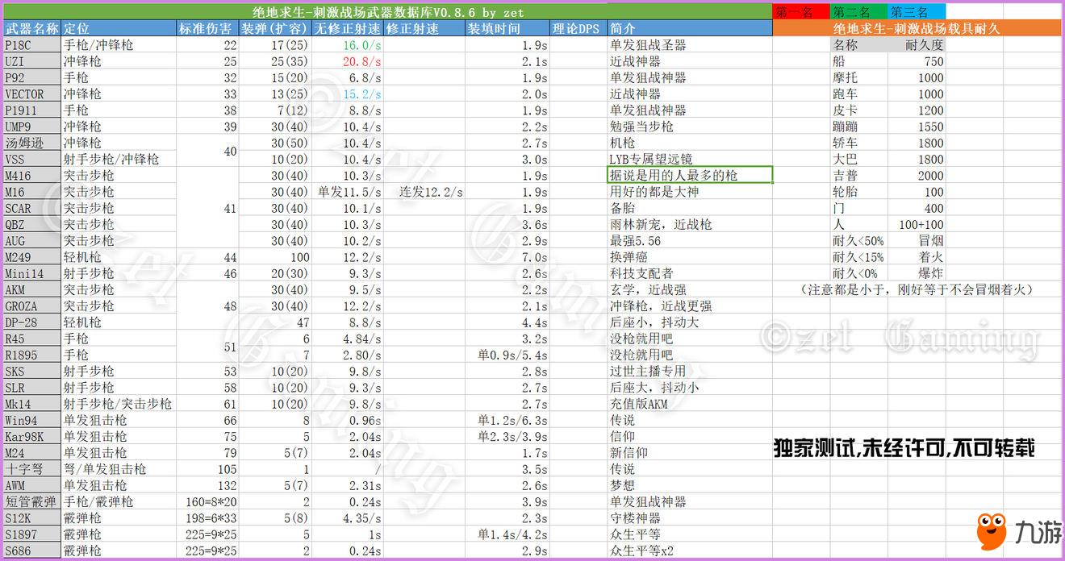
Task: Select the green 第二名 legend cell
Action: (858, 12)
